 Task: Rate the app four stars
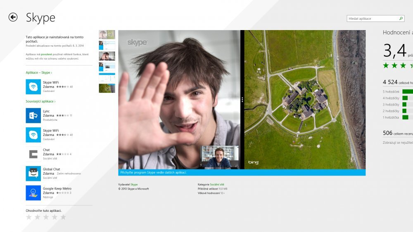(55, 217)
